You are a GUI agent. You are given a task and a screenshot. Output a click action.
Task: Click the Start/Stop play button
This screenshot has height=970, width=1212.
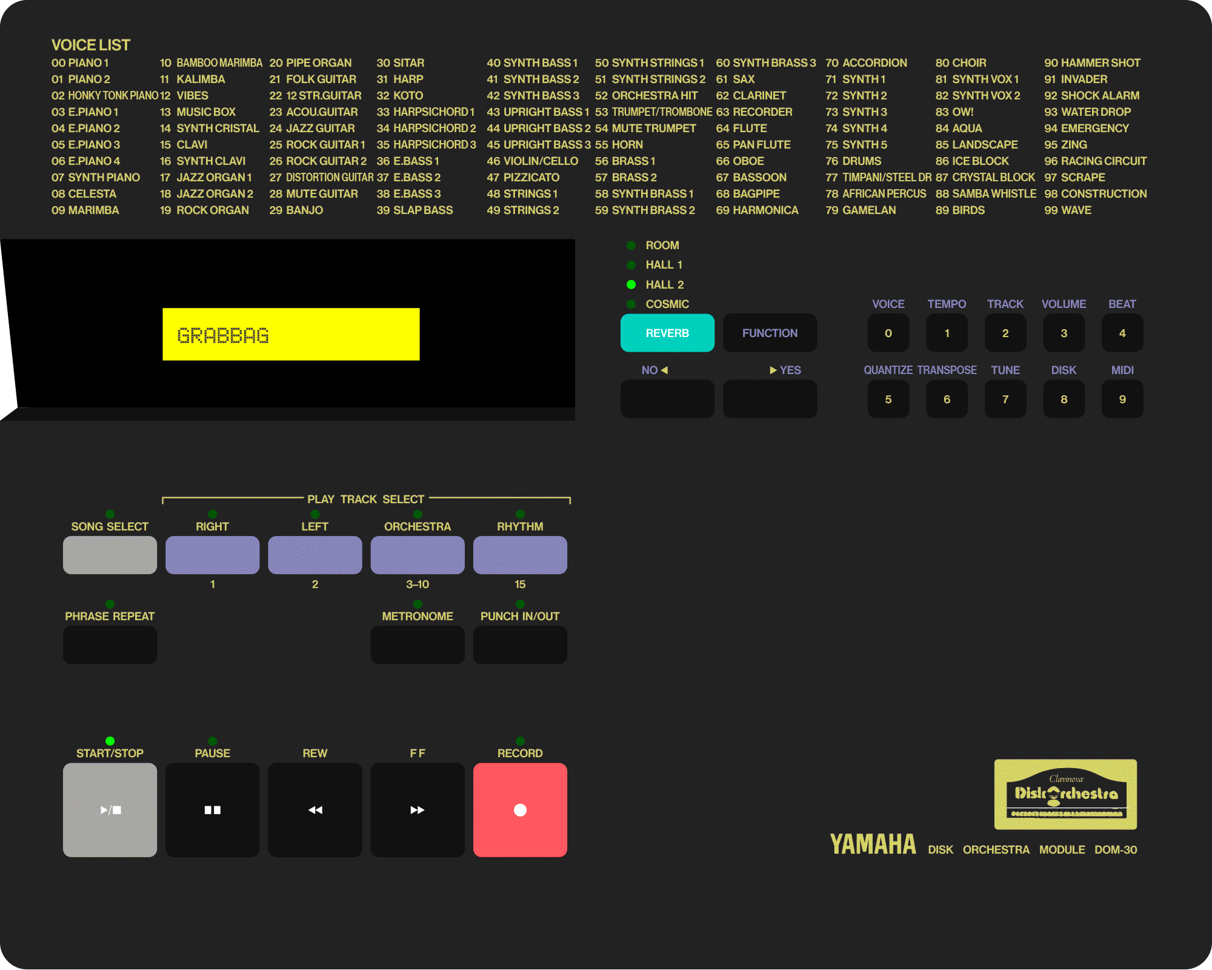(x=110, y=809)
